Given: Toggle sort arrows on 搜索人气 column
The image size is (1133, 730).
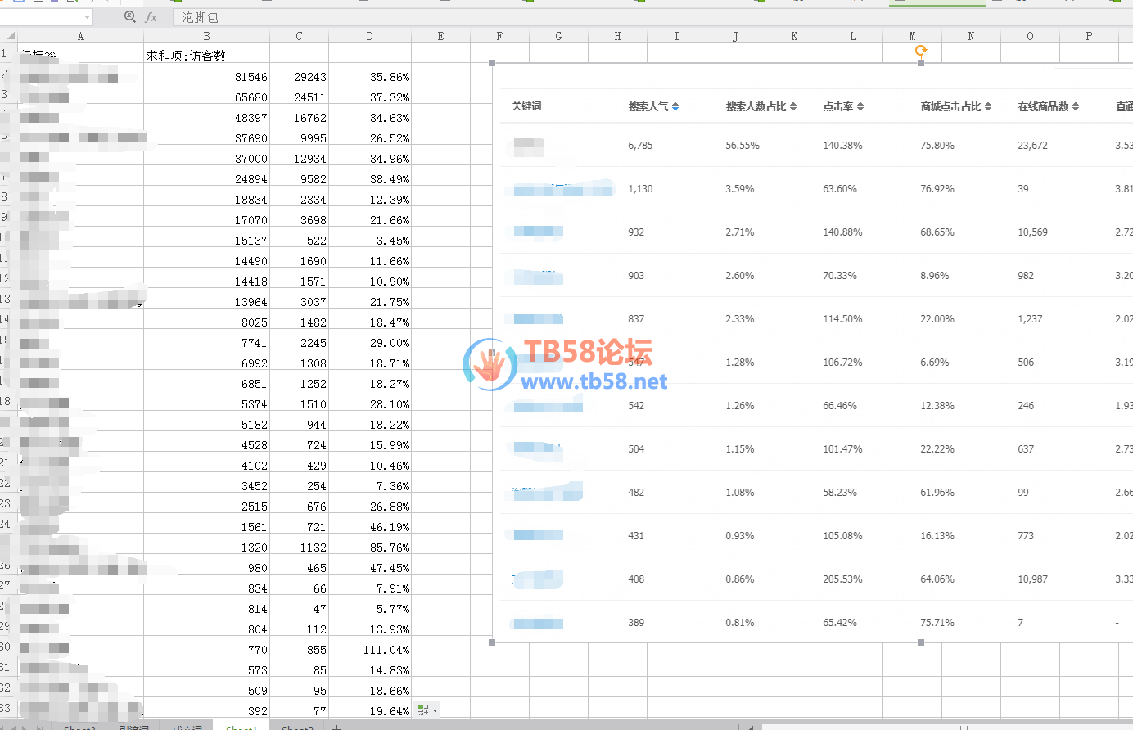Looking at the screenshot, I should click(675, 106).
